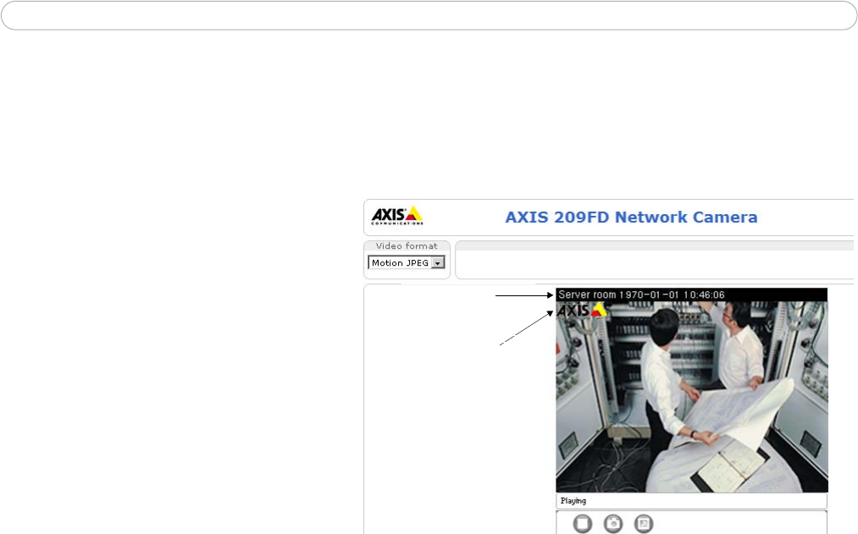This screenshot has height=534, width=858.
Task: Click the empty rounded bar at page top
Action: (x=429, y=15)
